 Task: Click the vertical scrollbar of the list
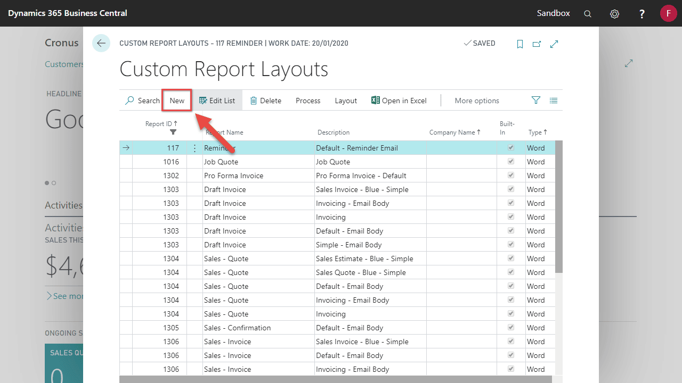coord(559,207)
